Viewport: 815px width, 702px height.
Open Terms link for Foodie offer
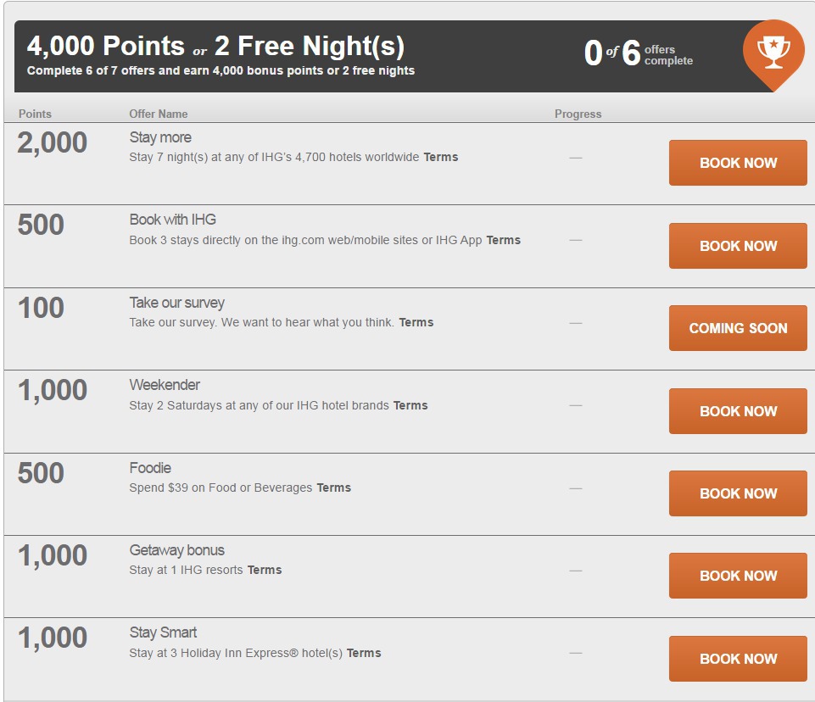tap(333, 487)
